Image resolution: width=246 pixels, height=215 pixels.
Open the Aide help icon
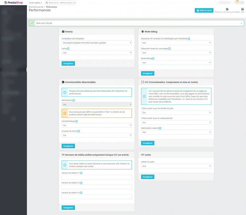point(242,9)
